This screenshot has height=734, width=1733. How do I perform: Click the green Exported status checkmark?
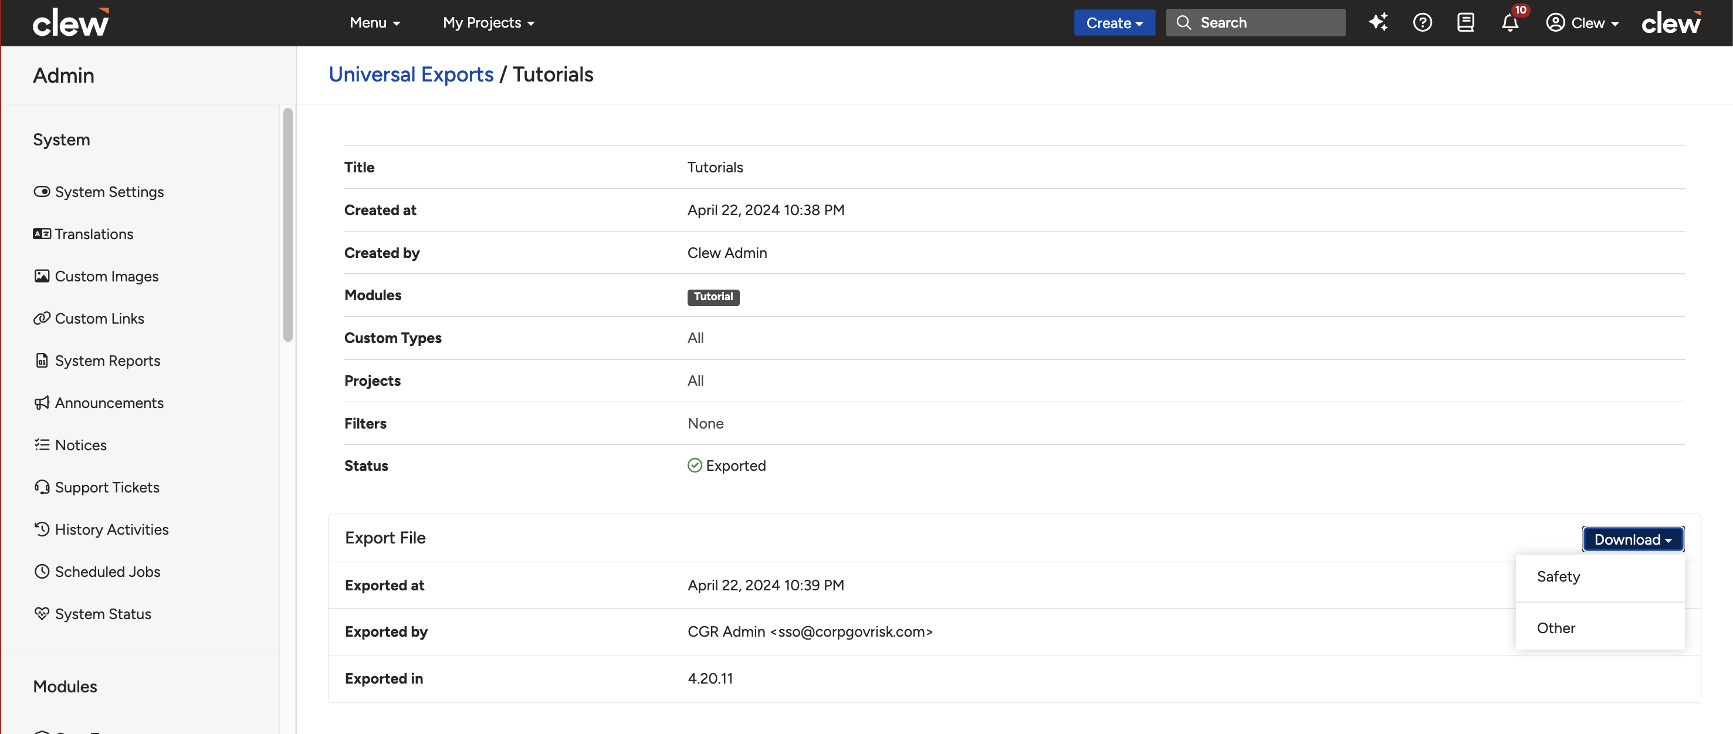click(x=695, y=465)
